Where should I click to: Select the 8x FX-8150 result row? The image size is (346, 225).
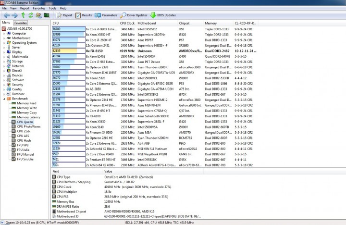point(154,51)
